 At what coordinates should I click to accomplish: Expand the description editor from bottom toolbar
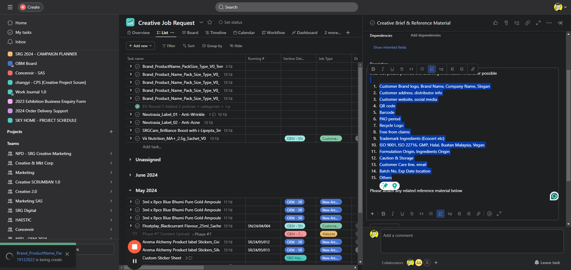click(499, 214)
